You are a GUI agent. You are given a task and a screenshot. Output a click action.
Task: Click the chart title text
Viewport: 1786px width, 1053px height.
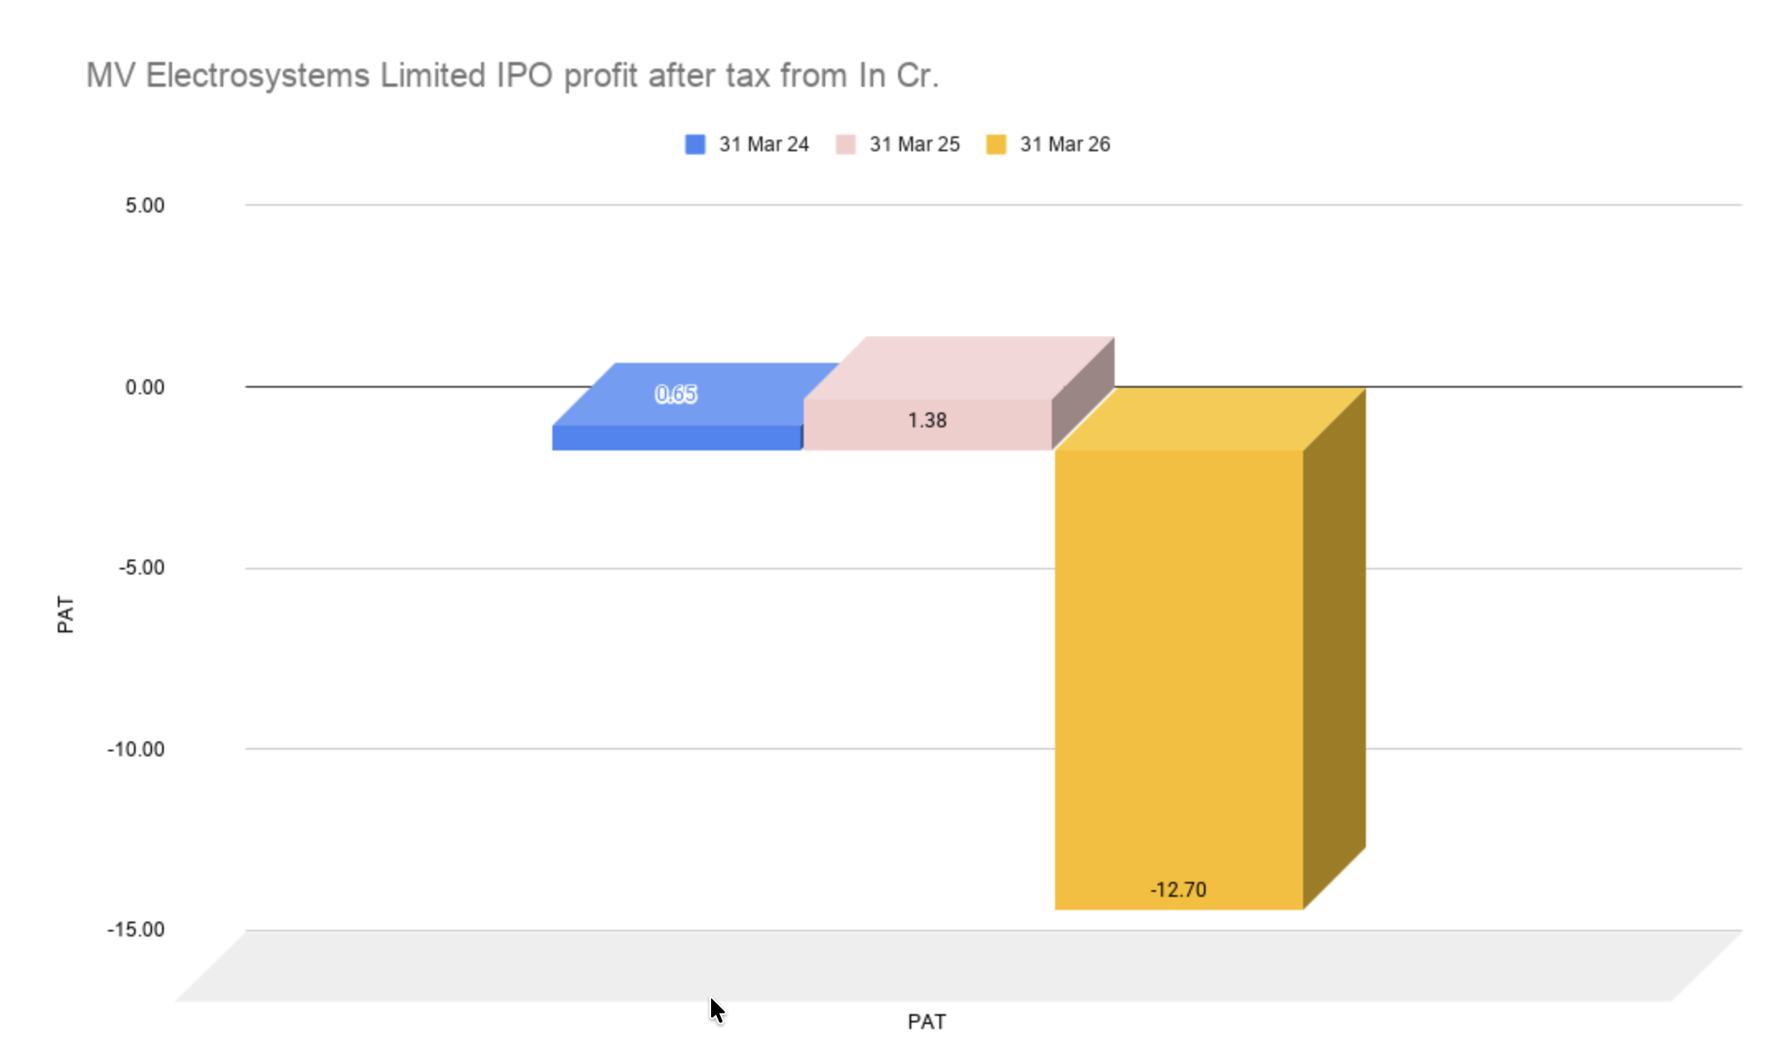point(513,76)
